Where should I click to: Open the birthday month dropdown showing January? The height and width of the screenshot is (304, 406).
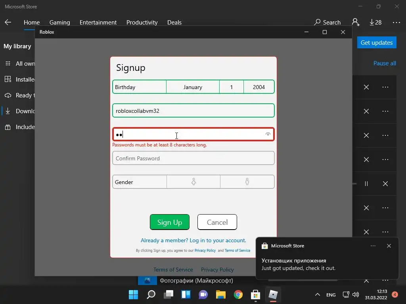pos(193,87)
